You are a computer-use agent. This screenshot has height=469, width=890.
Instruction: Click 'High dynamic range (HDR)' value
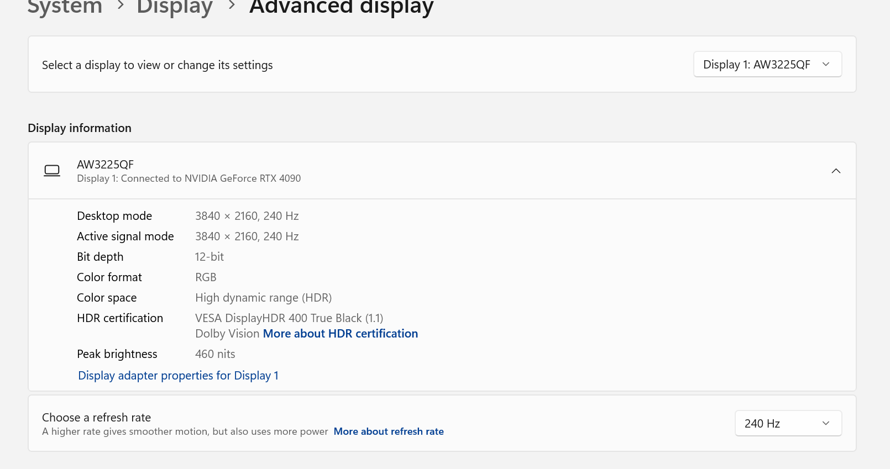point(264,298)
